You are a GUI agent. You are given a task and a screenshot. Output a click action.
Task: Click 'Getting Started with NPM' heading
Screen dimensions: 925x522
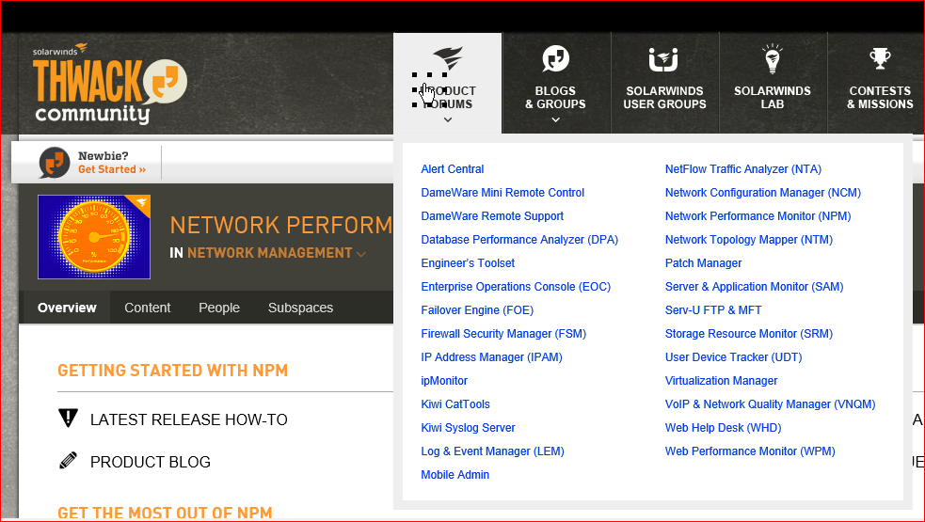click(x=173, y=371)
